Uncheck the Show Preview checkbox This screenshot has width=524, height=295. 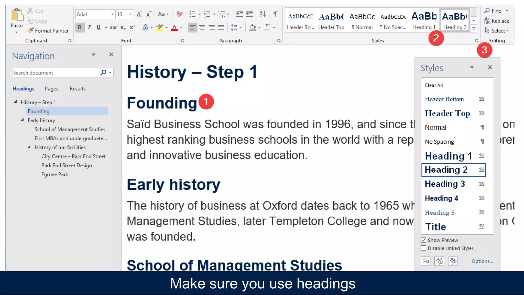(423, 240)
